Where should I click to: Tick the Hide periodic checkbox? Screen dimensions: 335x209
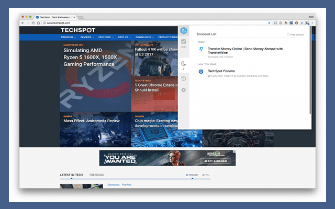tap(288, 35)
